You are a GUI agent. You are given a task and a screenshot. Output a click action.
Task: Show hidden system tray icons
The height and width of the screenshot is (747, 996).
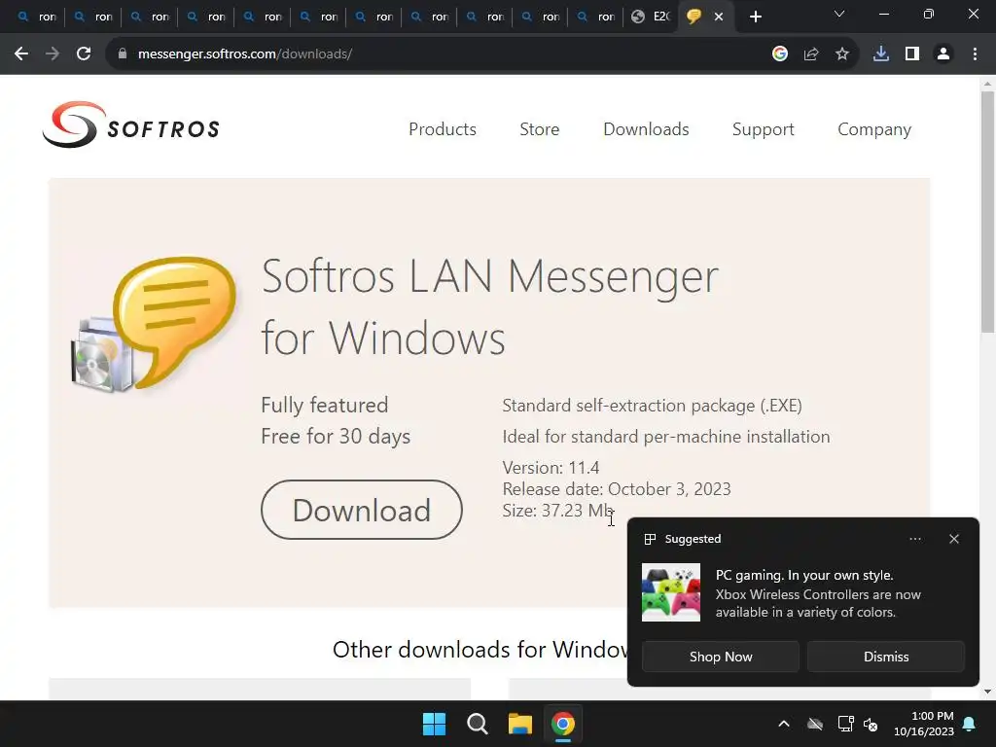[x=784, y=724]
